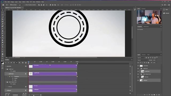171x96 pixels.
Task: Go to the first frame of the timeline
Action: 6,63
